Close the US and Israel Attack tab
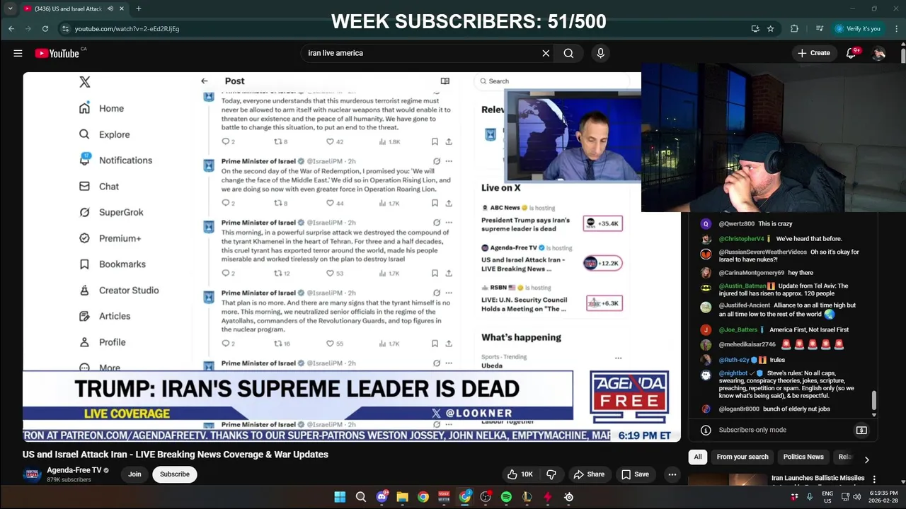The width and height of the screenshot is (906, 509). pyautogui.click(x=122, y=8)
